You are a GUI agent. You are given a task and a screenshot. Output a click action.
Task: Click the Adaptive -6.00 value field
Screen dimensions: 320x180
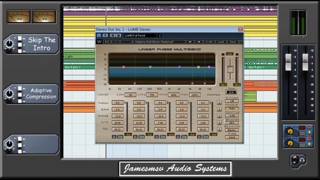click(x=232, y=115)
